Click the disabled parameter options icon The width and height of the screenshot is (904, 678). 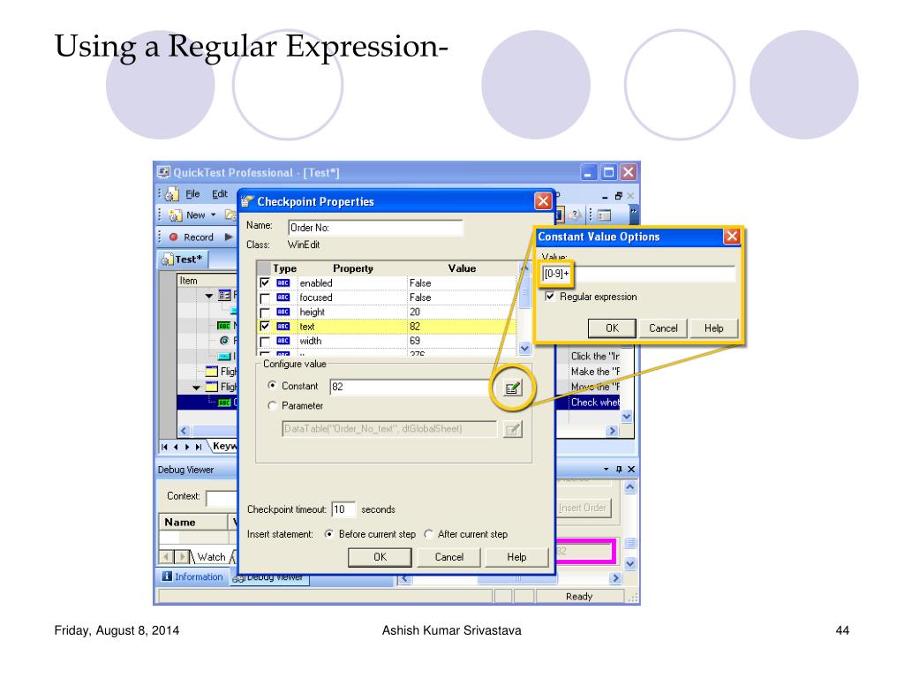pyautogui.click(x=513, y=430)
